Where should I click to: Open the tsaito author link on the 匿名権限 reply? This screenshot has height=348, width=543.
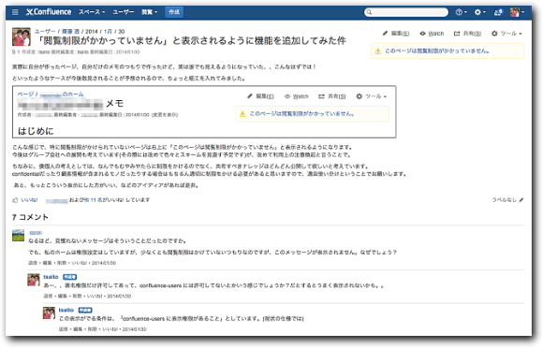click(x=51, y=277)
